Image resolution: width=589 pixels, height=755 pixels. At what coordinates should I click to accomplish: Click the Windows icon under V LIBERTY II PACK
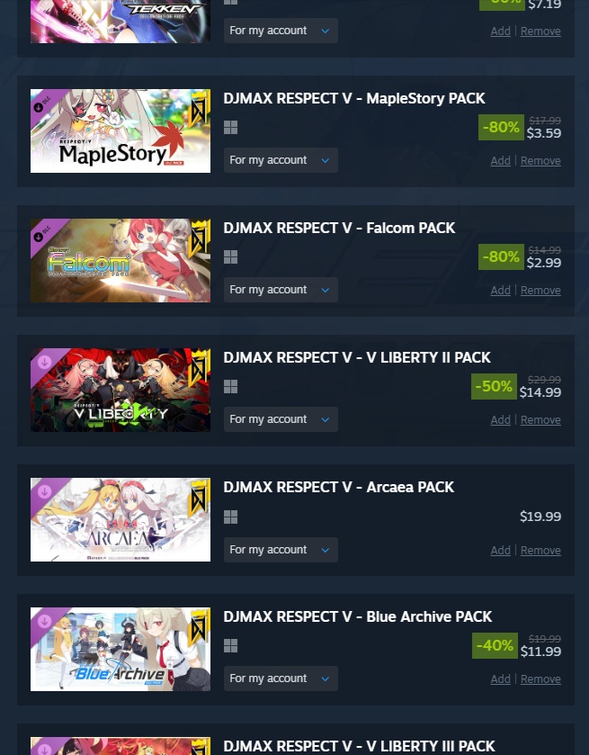[x=230, y=387]
